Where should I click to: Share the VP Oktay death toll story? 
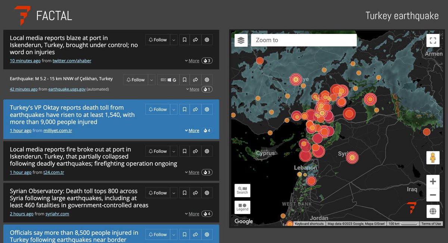(x=196, y=109)
